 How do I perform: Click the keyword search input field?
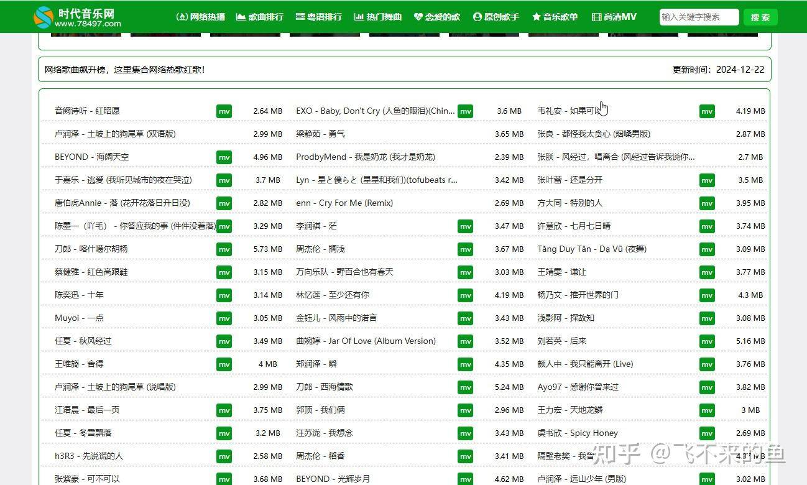699,17
